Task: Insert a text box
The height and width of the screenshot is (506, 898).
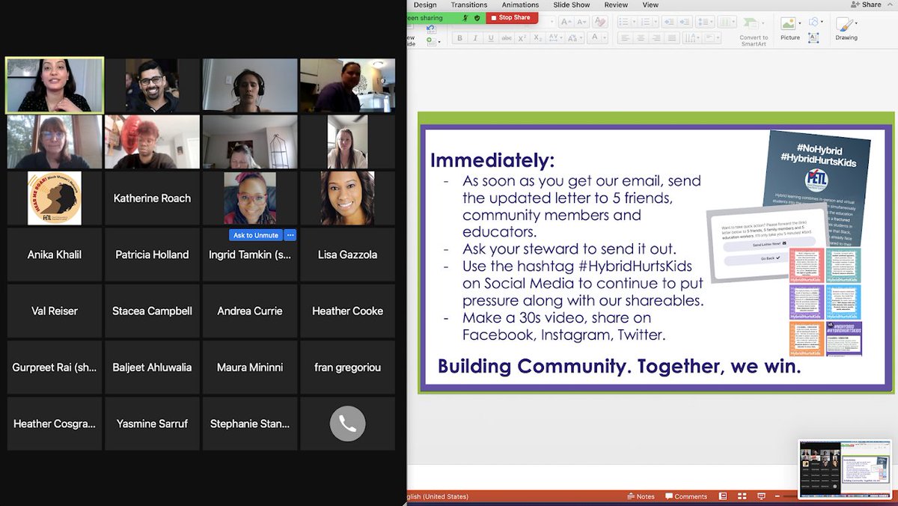Action: coord(813,37)
